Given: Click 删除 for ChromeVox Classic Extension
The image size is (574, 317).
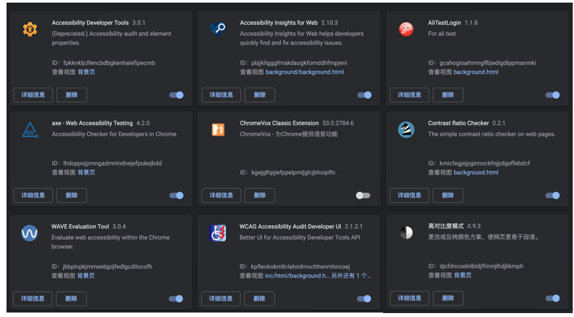Looking at the screenshot, I should [x=260, y=195].
